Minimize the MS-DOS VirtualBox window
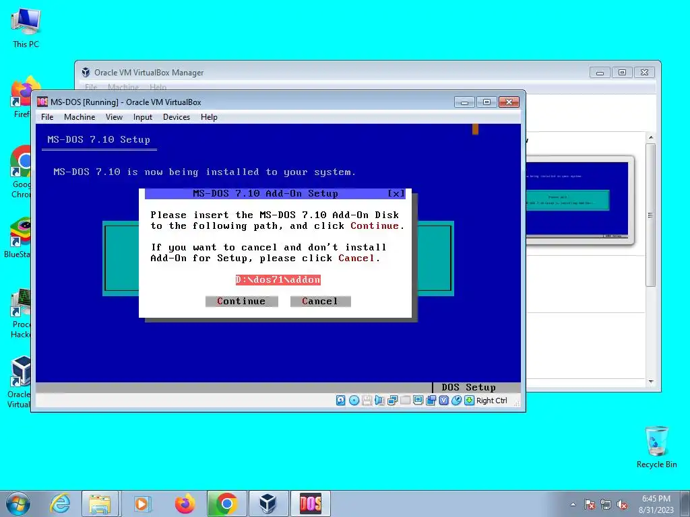The width and height of the screenshot is (690, 517). click(x=465, y=102)
